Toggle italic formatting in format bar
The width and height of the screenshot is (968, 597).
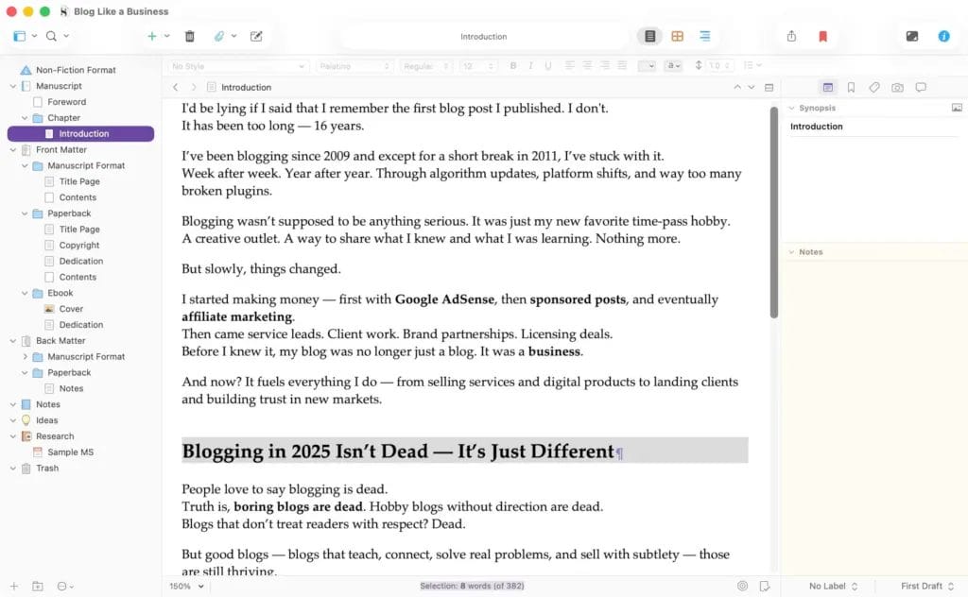tap(531, 66)
